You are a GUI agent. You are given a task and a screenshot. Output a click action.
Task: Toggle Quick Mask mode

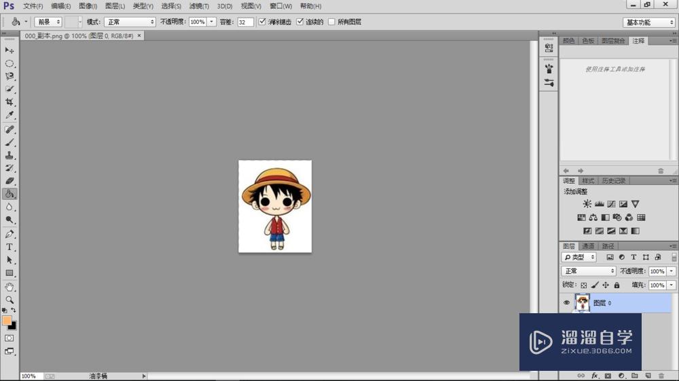pos(9,338)
